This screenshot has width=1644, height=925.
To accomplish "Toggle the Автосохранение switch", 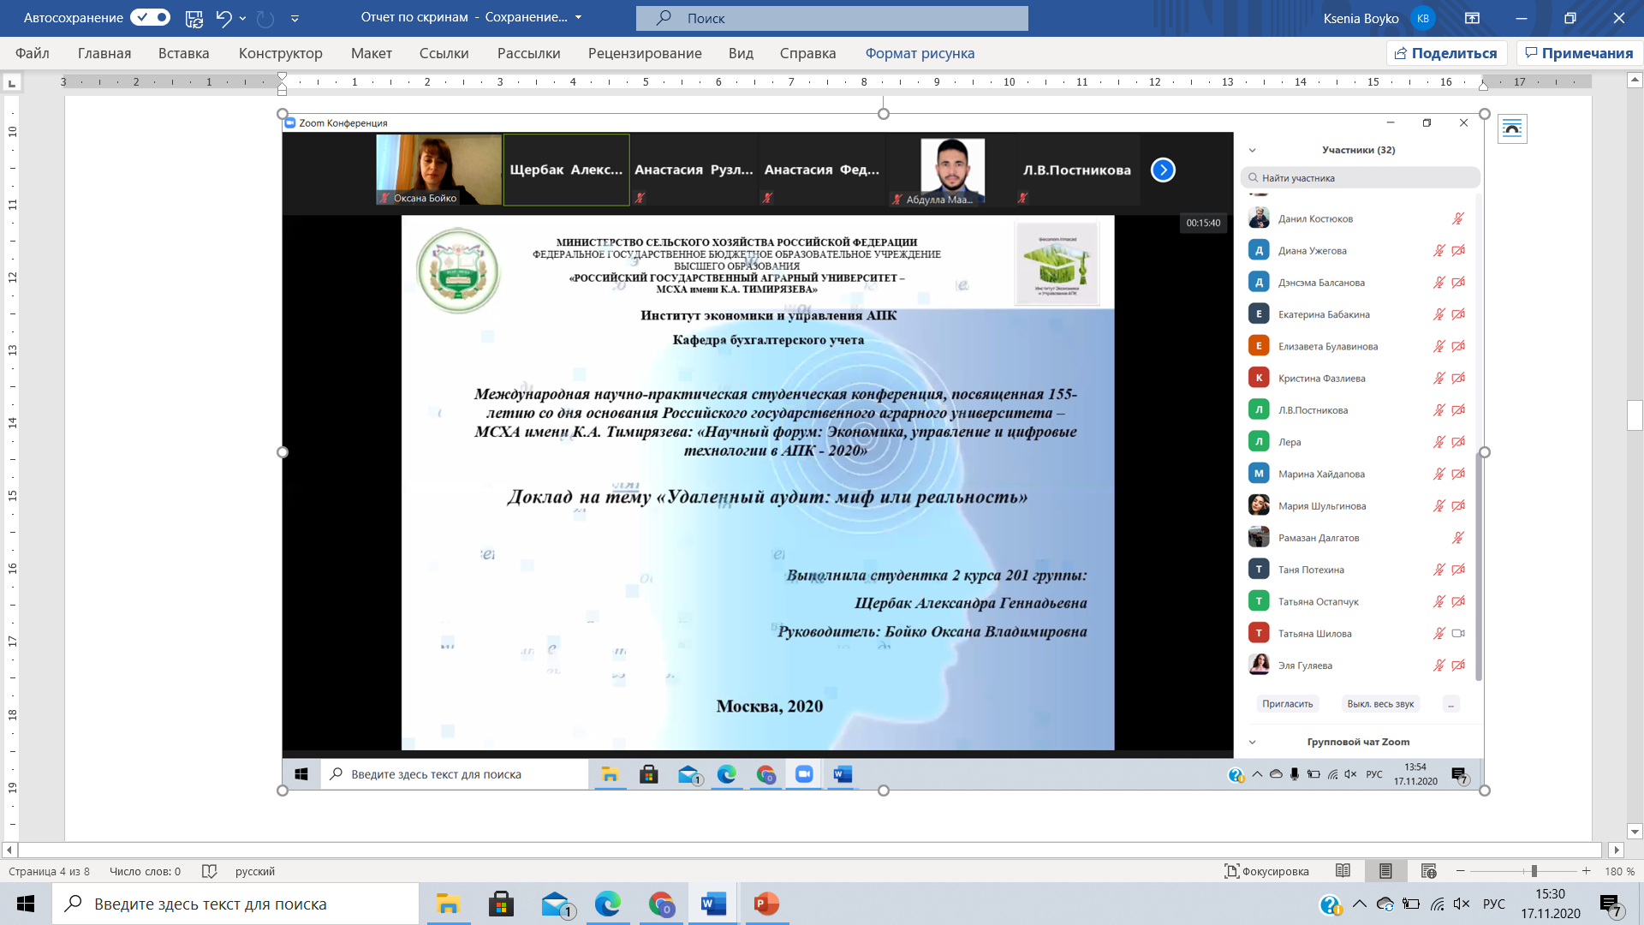I will coord(151,18).
